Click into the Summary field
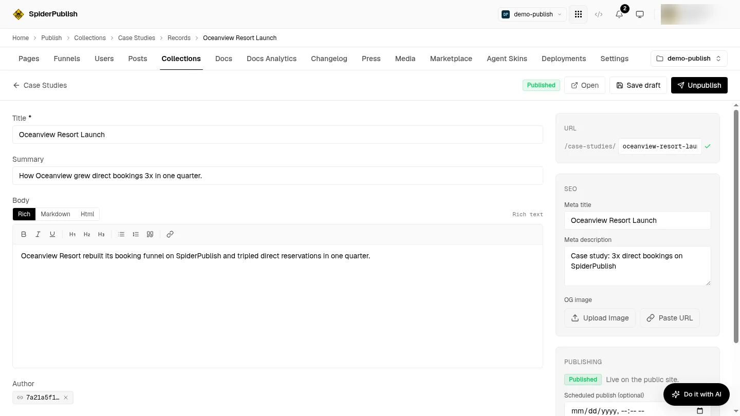The height and width of the screenshot is (416, 740). tap(277, 176)
